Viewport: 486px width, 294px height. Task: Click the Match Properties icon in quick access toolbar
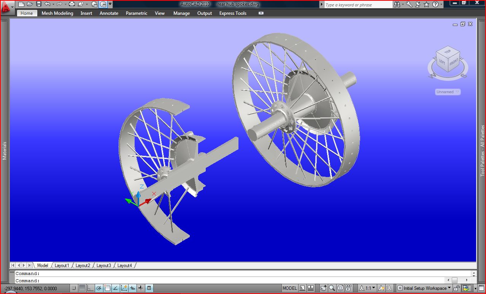(x=80, y=4)
